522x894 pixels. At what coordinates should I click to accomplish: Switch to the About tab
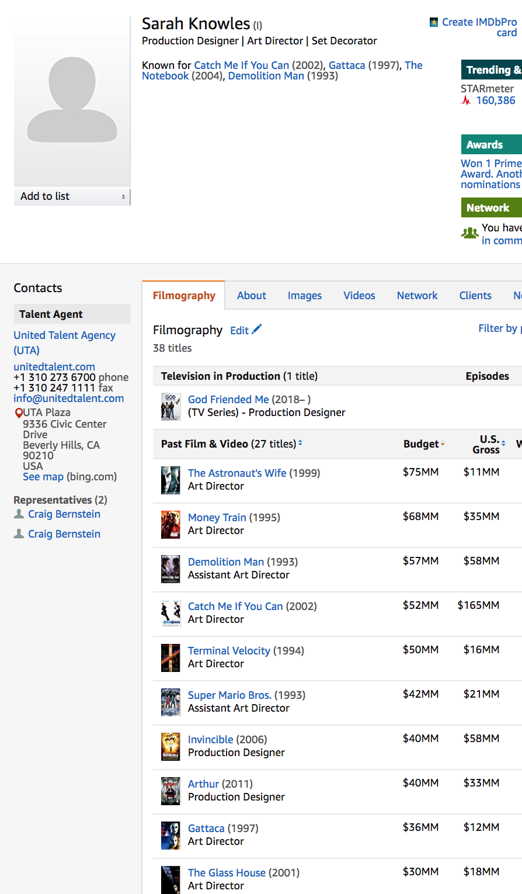tap(252, 296)
